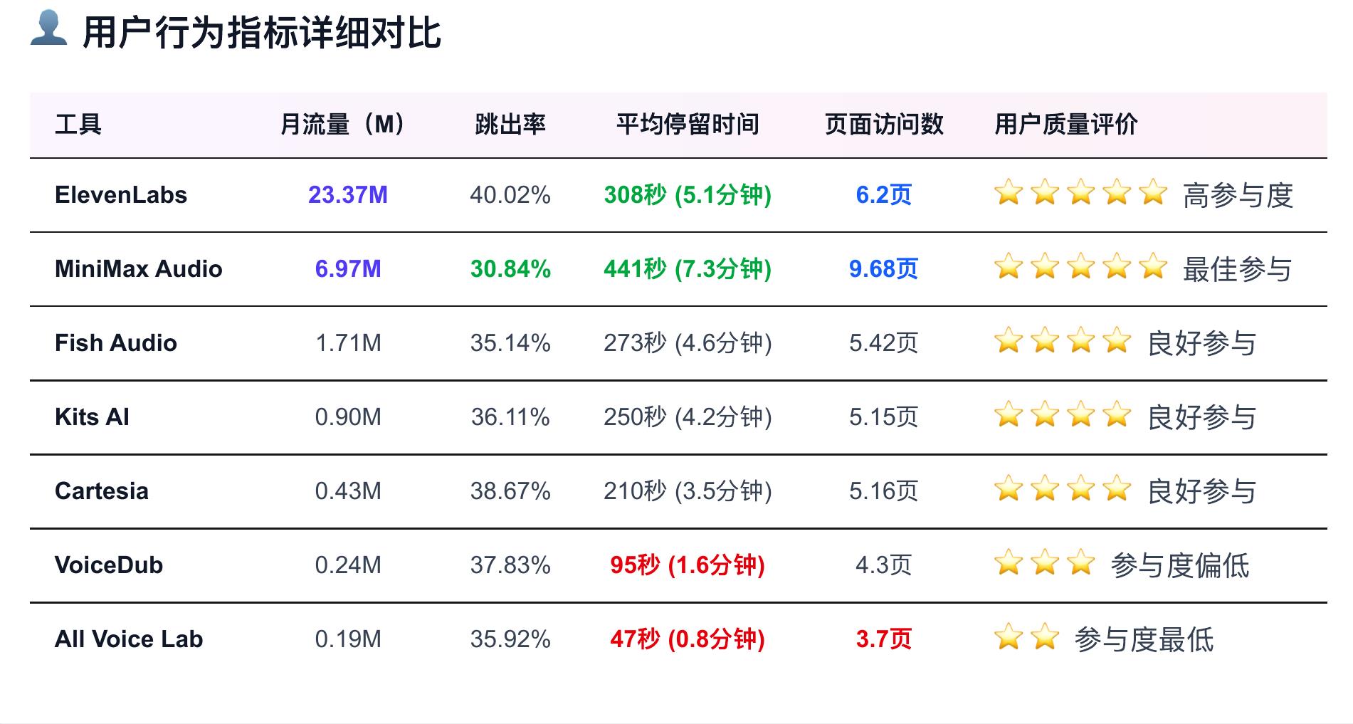Click the 5.16页 page count
1353x724 pixels.
tap(884, 491)
